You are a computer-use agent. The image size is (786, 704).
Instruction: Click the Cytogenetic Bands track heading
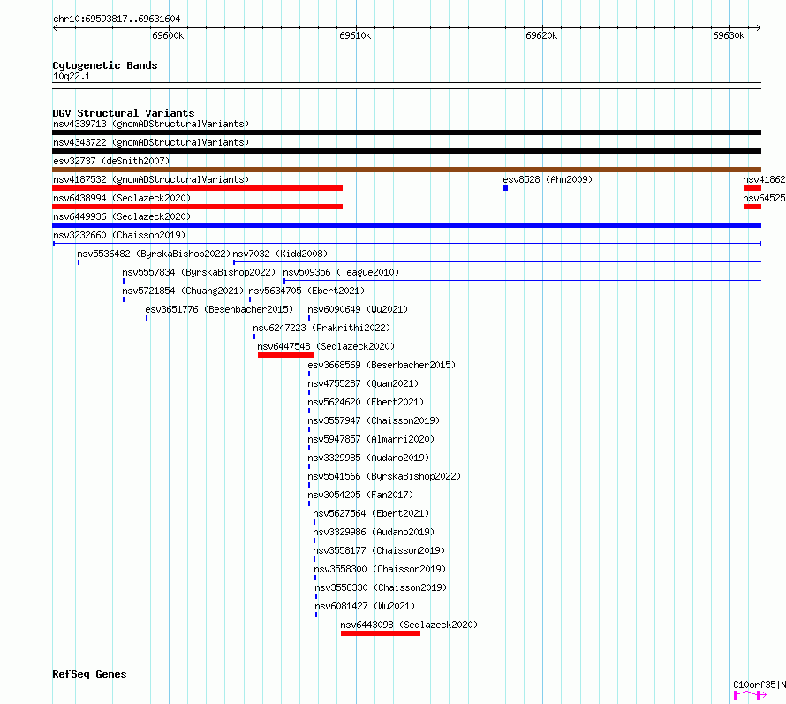(x=105, y=65)
